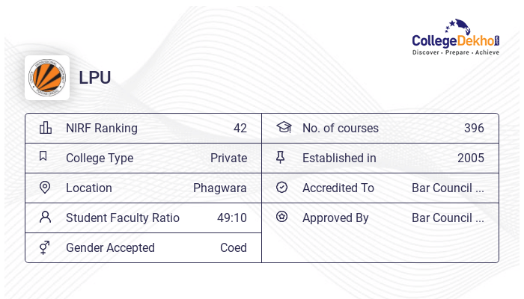This screenshot has width=524, height=299.
Task: Click the College Type bookmark icon
Action: tap(43, 157)
